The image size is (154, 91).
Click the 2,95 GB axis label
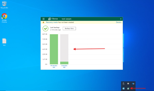[x=45, y=54]
